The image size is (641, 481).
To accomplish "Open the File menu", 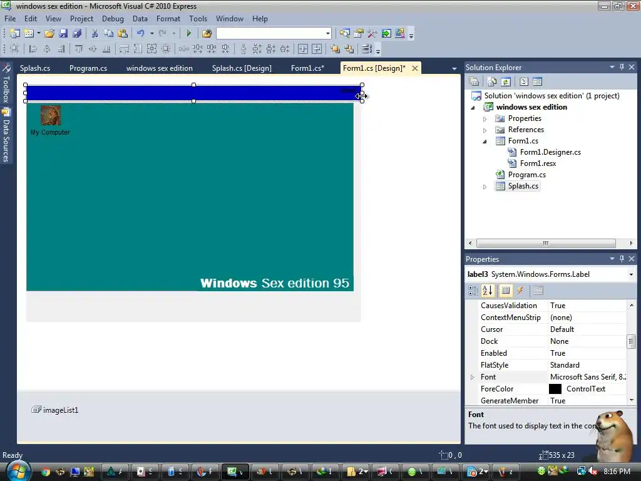I will click(x=10, y=19).
